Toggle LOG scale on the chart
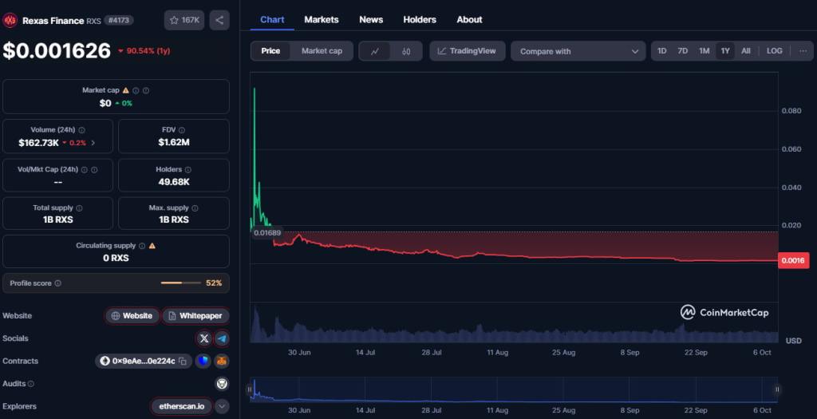 point(774,51)
